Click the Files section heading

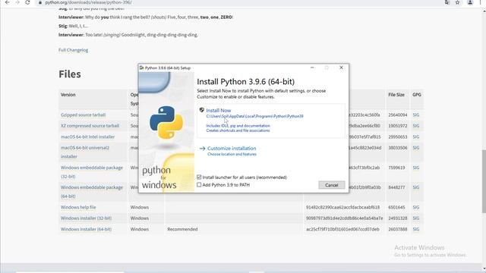[x=70, y=74]
